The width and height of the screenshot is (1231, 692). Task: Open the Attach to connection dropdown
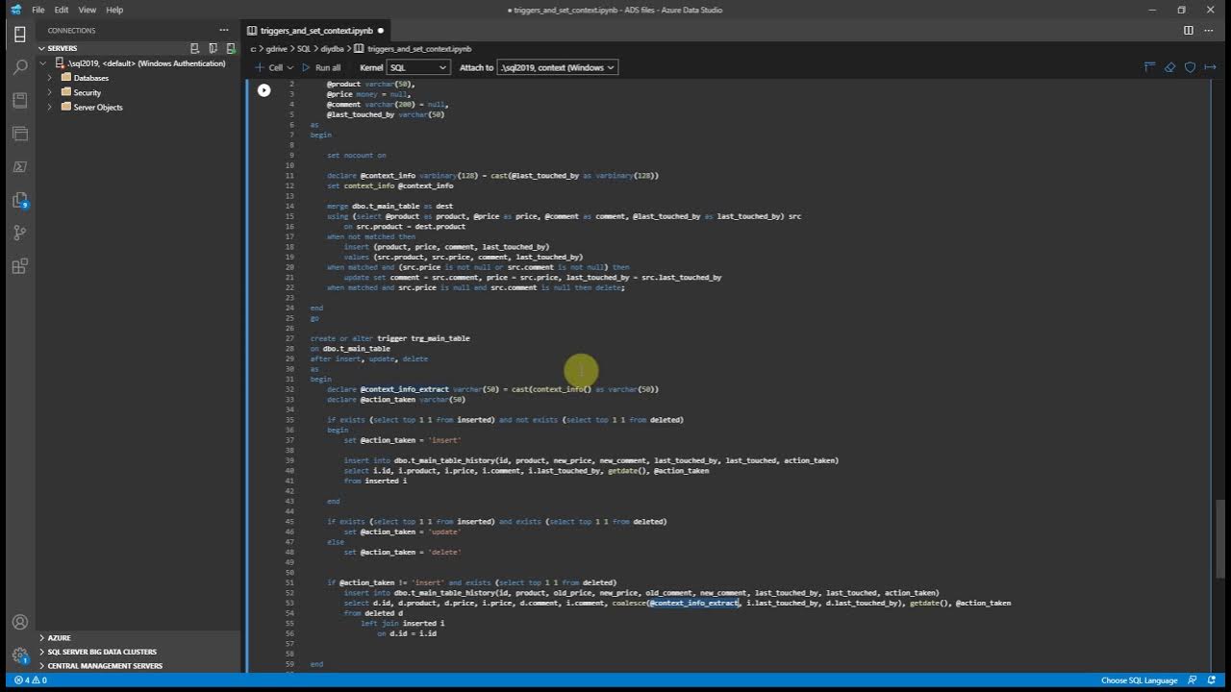(x=557, y=67)
